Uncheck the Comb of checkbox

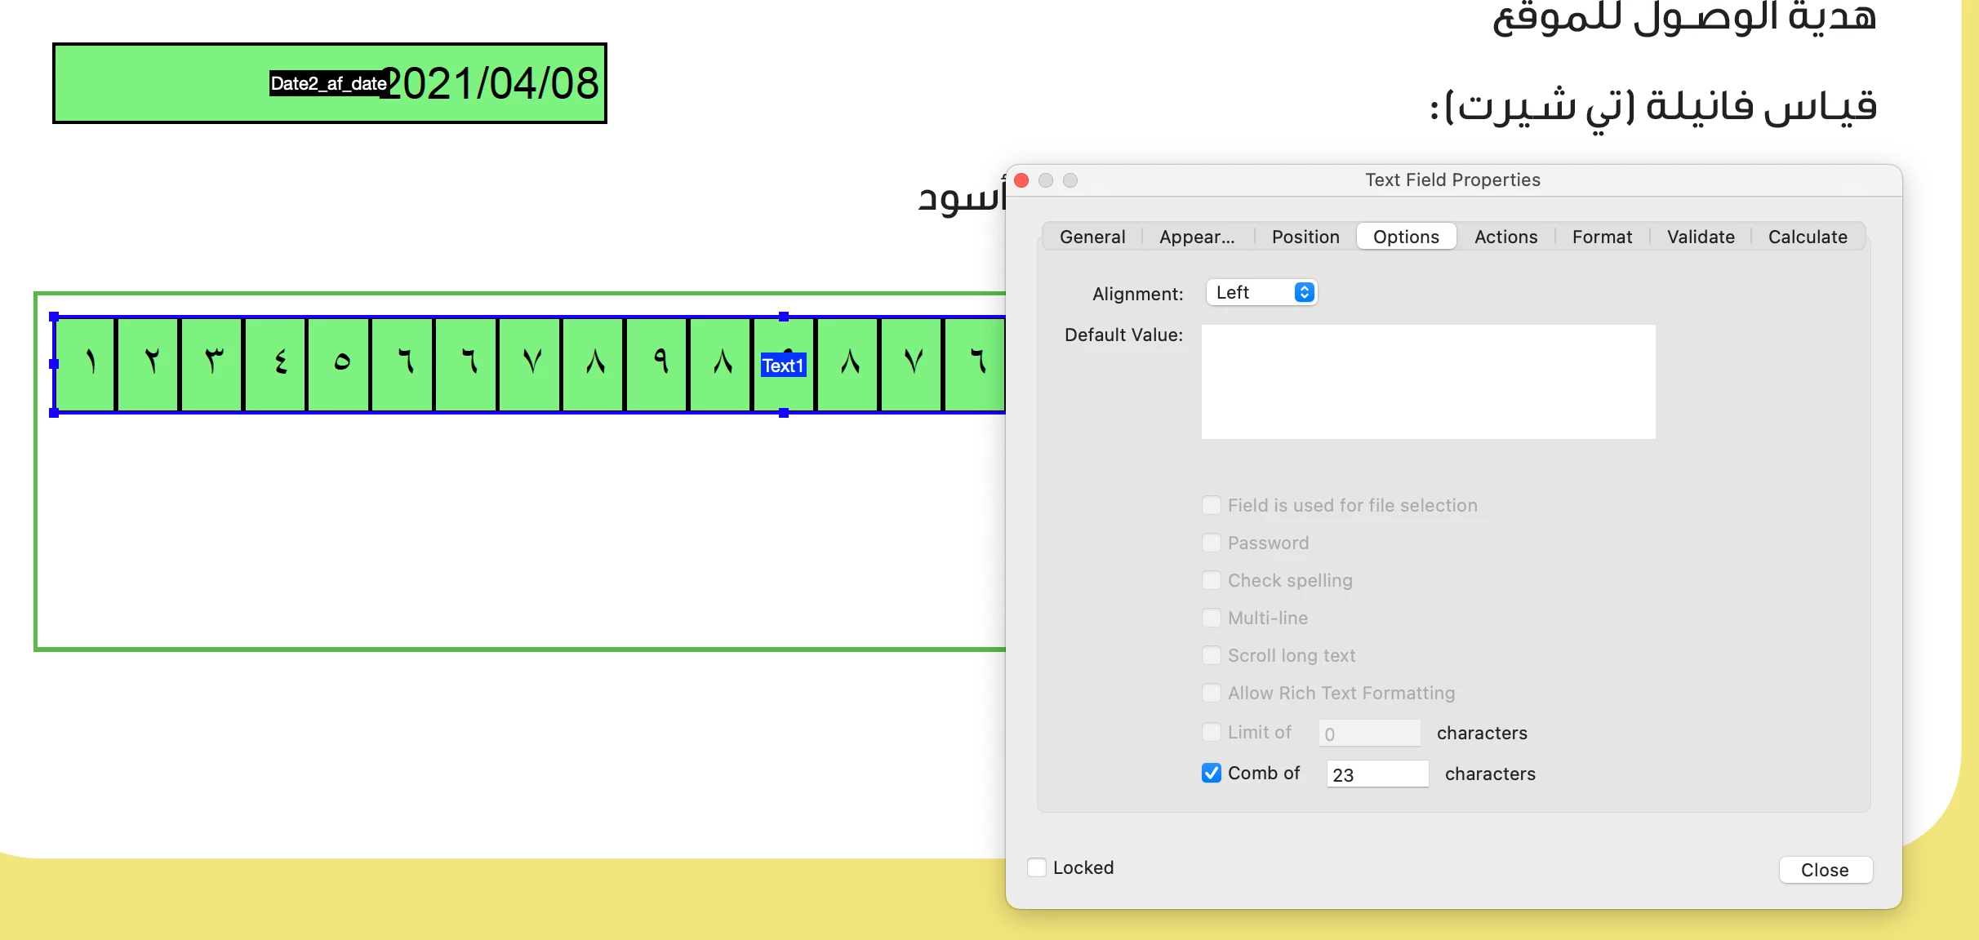click(x=1212, y=773)
